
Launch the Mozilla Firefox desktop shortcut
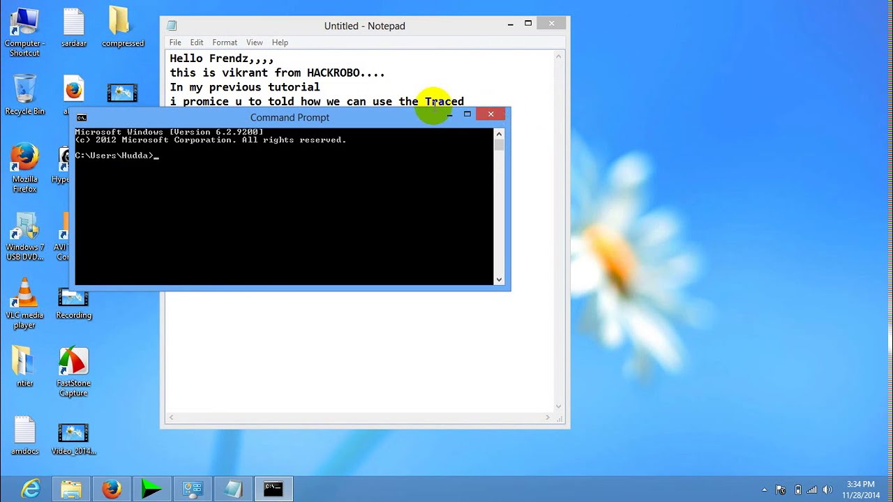(x=24, y=167)
